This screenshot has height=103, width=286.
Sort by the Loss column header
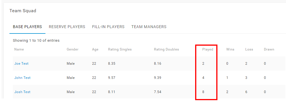point(249,49)
